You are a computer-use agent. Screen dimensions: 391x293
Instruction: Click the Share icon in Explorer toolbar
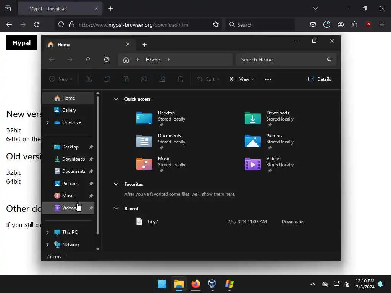pyautogui.click(x=162, y=79)
